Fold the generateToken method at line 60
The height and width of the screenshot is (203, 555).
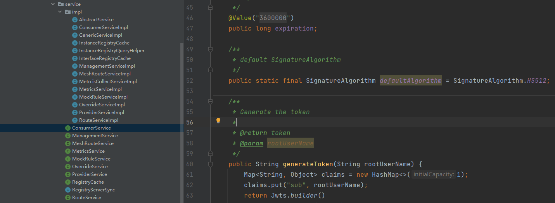(210, 164)
